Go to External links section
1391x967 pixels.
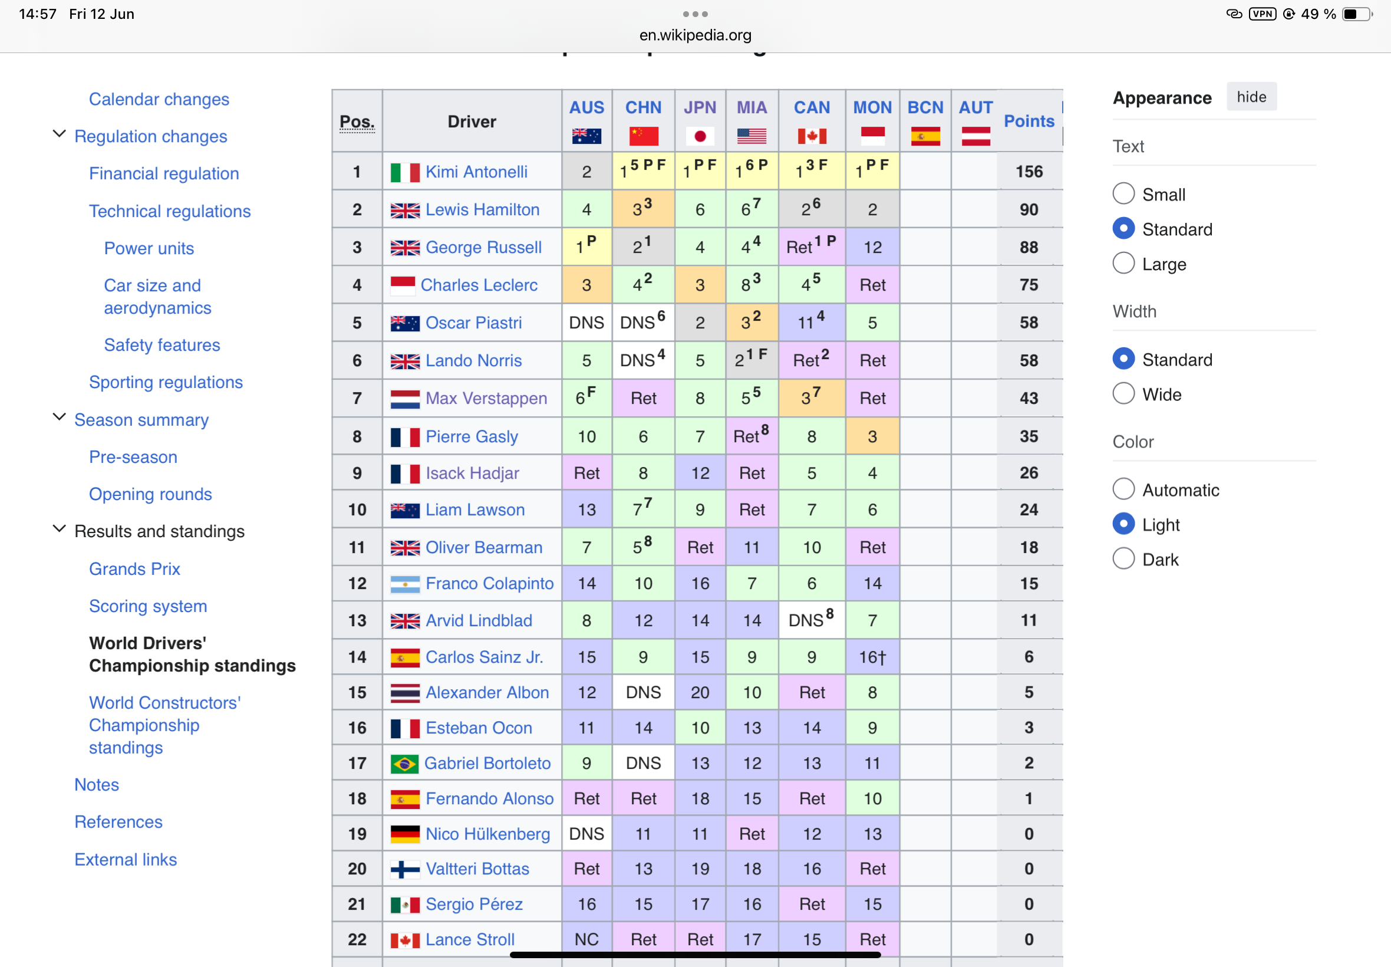tap(126, 860)
